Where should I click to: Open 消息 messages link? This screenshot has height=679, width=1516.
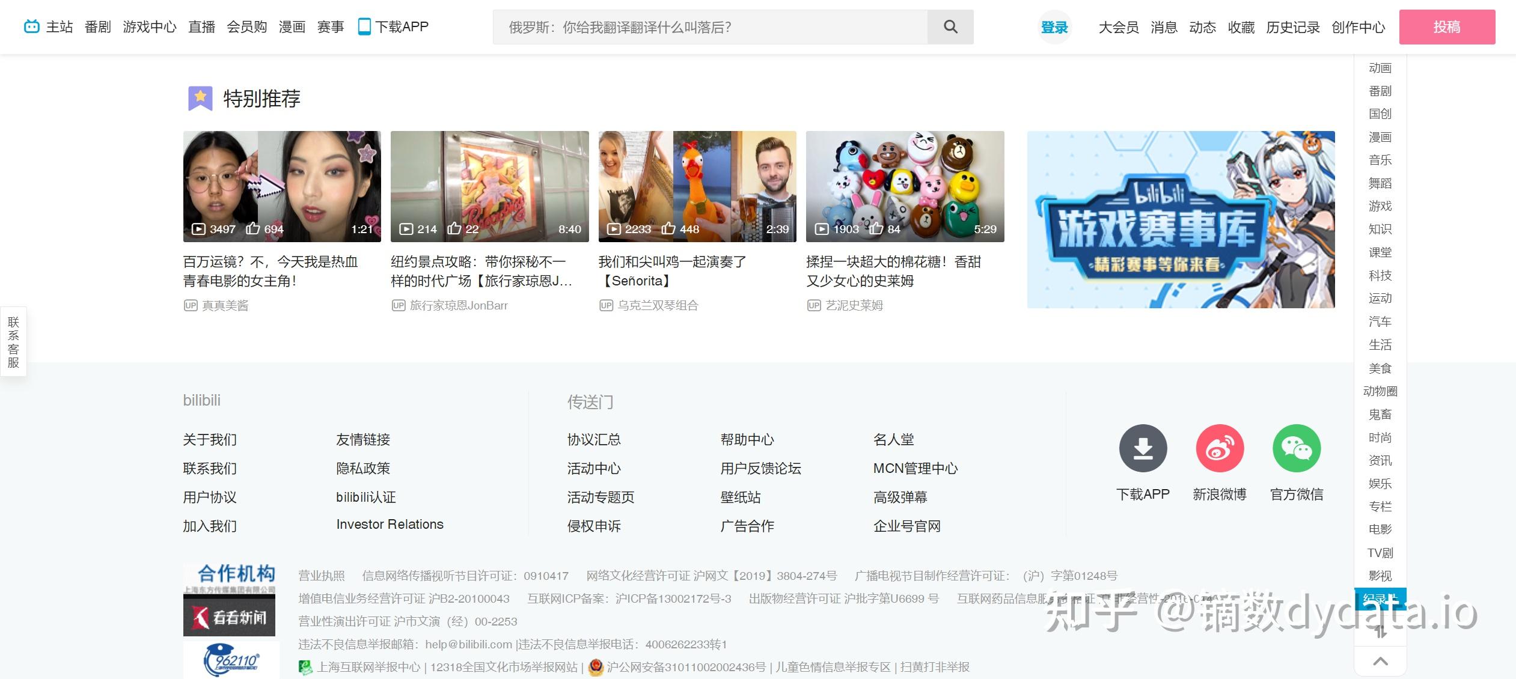1164,27
